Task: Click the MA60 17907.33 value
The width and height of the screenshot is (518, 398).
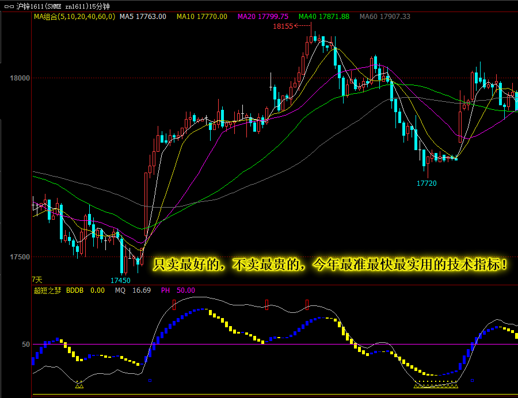Action: 385,17
